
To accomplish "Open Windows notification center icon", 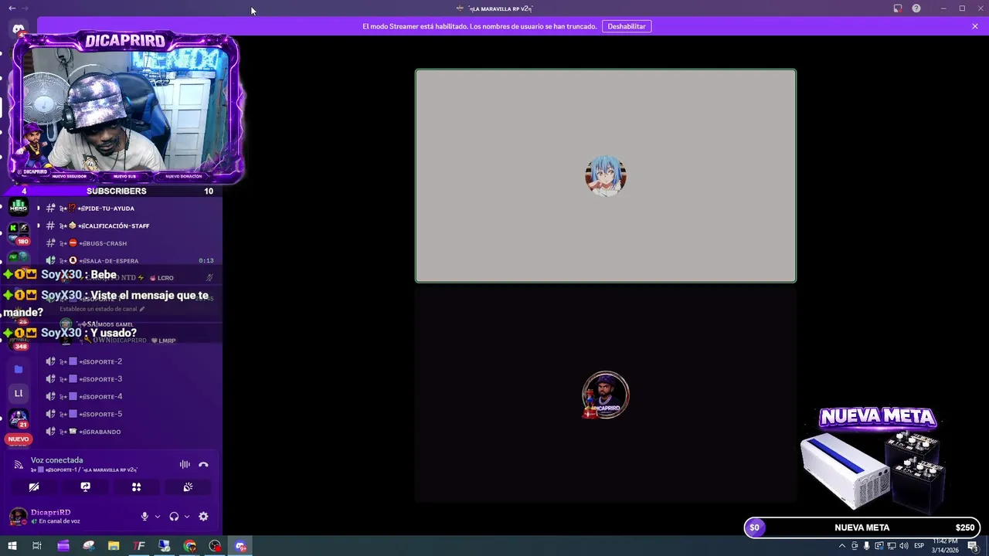I will (x=973, y=546).
